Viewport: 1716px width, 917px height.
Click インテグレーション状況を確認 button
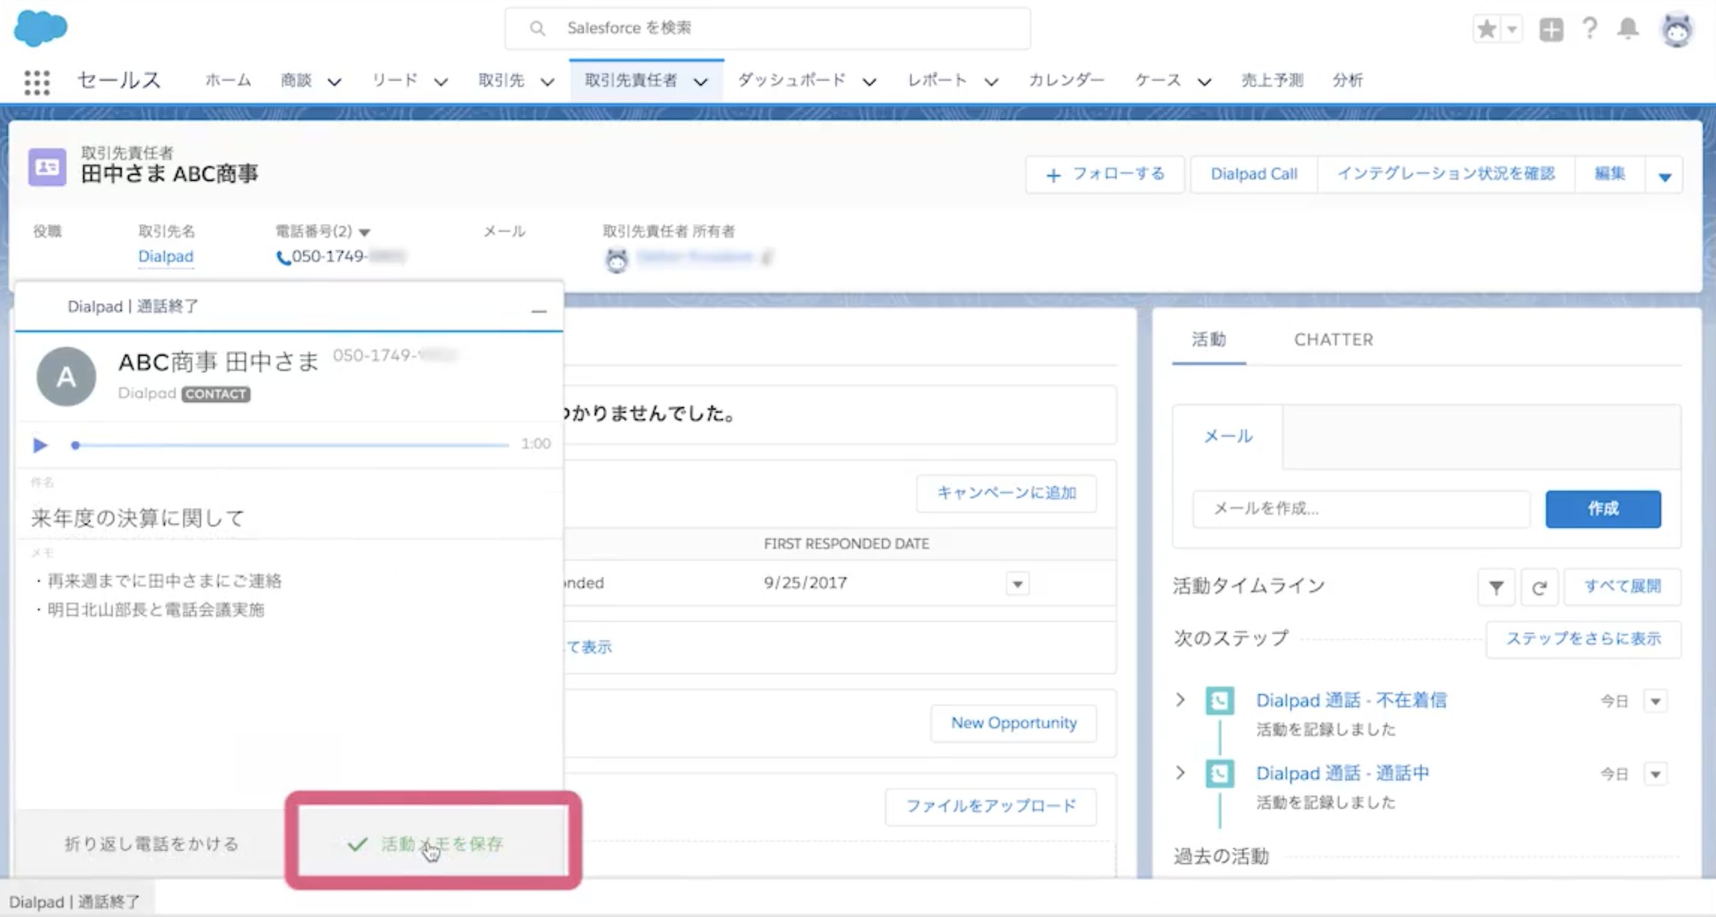point(1446,175)
